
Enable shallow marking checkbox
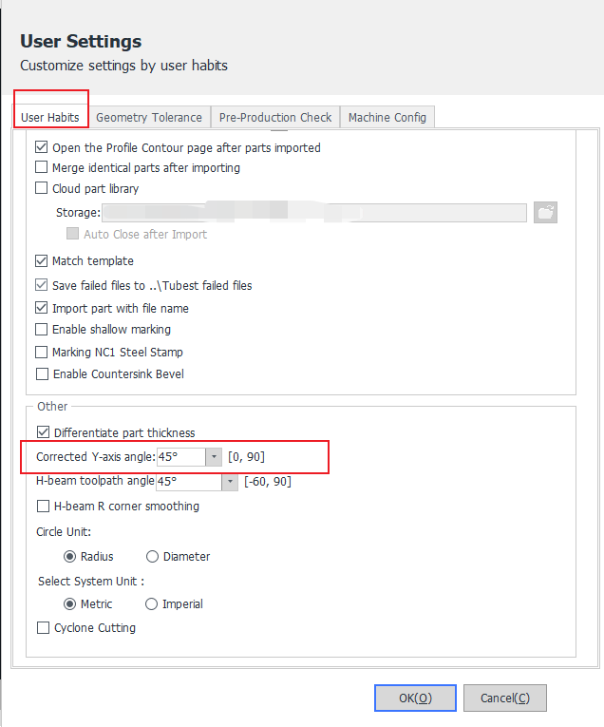42,329
